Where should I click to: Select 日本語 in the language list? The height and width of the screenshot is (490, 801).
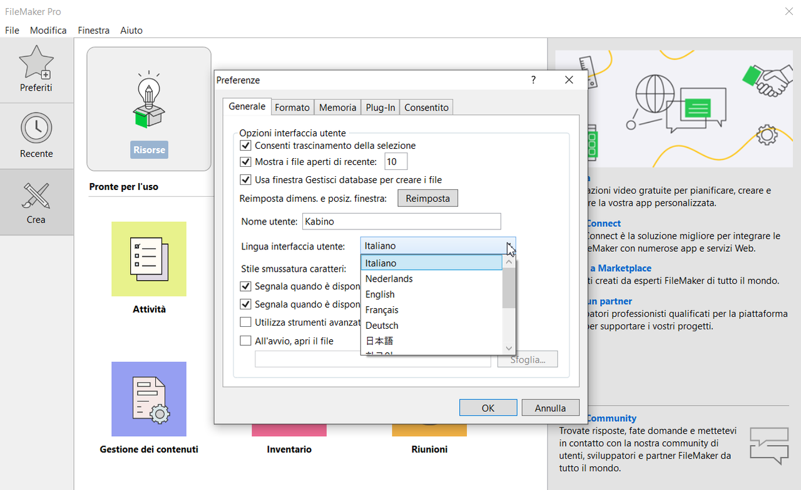tap(432, 341)
